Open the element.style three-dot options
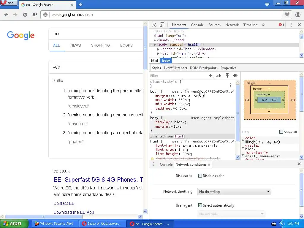304x228 pixels. point(230,85)
